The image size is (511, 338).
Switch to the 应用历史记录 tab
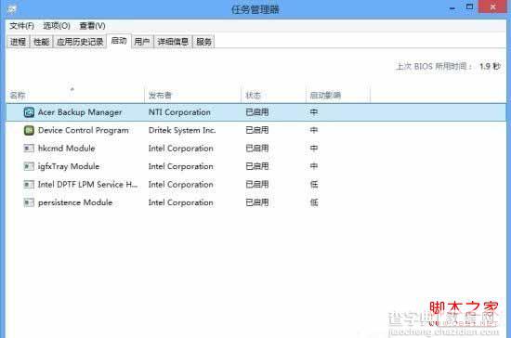[x=80, y=42]
